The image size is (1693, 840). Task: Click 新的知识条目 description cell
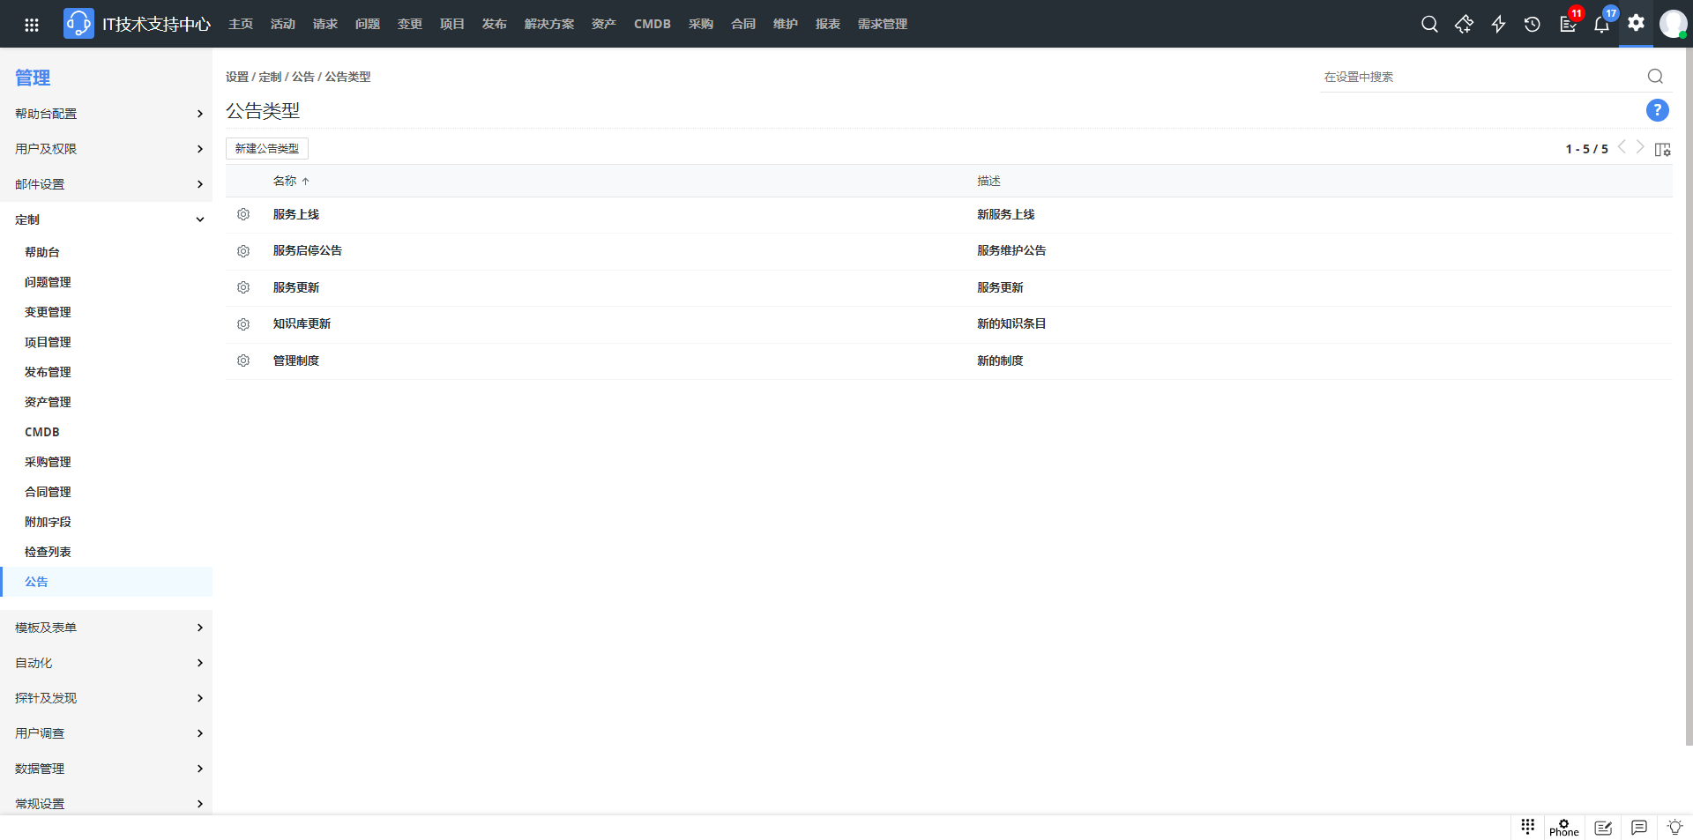[x=1011, y=323]
